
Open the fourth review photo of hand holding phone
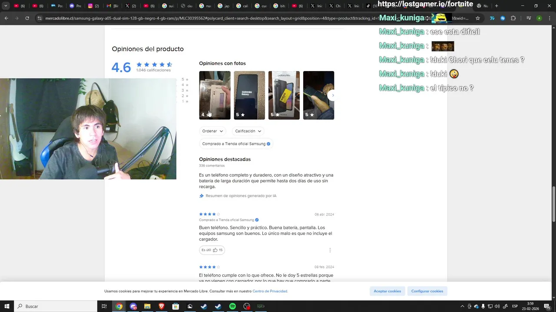click(x=318, y=95)
